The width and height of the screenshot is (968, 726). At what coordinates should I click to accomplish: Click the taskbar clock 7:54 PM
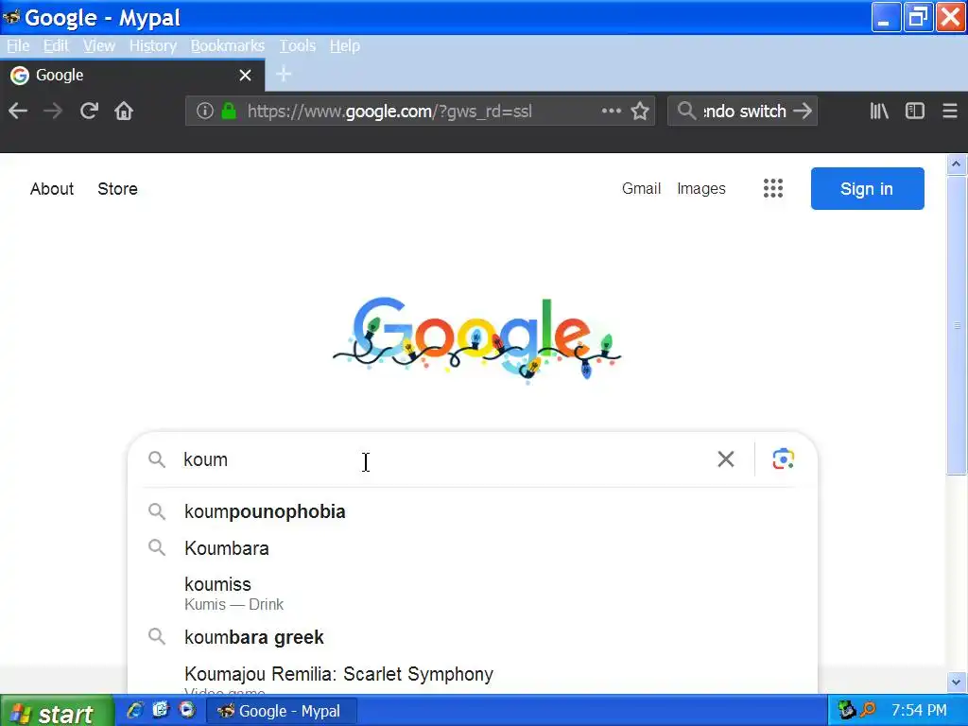(x=919, y=711)
